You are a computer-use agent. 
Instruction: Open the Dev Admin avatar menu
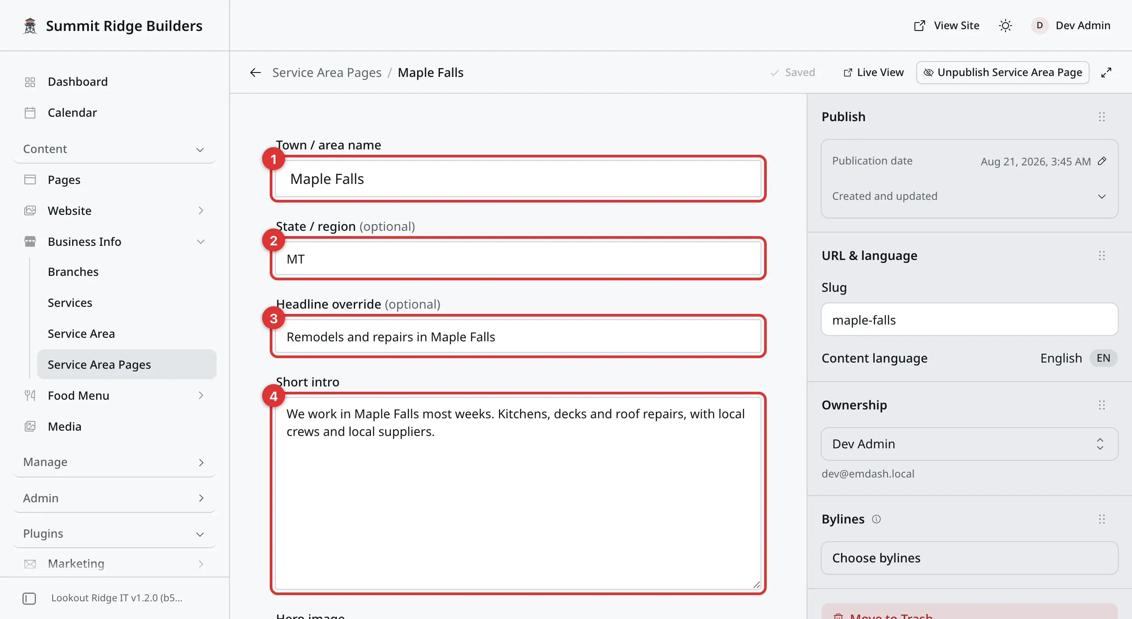[1071, 26]
